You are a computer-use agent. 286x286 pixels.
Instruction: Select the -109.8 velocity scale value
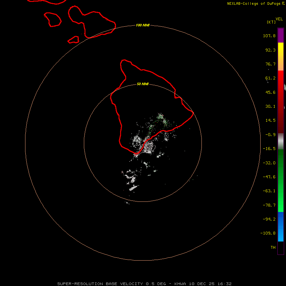[x=268, y=233]
